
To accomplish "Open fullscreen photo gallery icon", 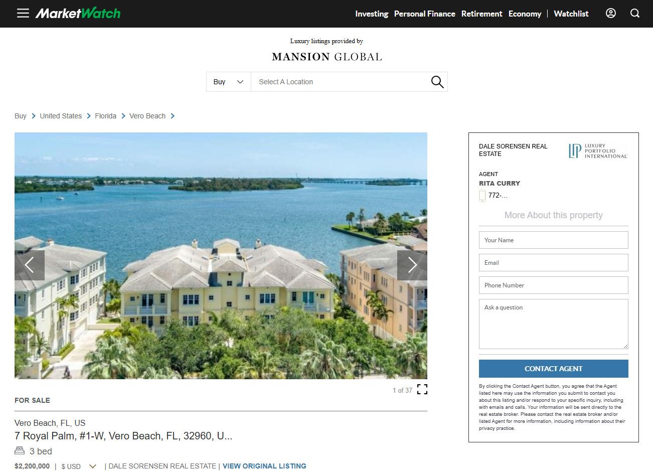I will (x=422, y=389).
